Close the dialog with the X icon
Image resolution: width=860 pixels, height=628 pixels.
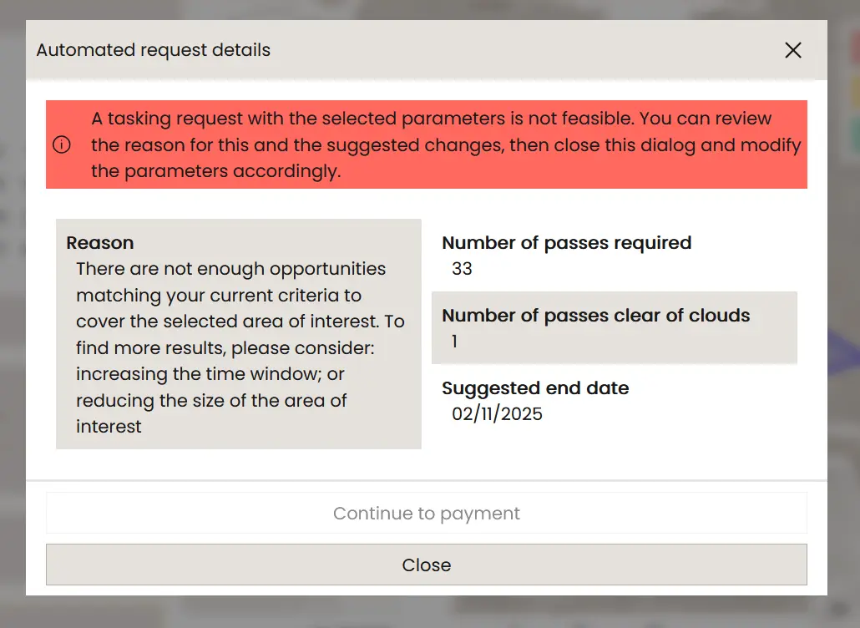793,50
